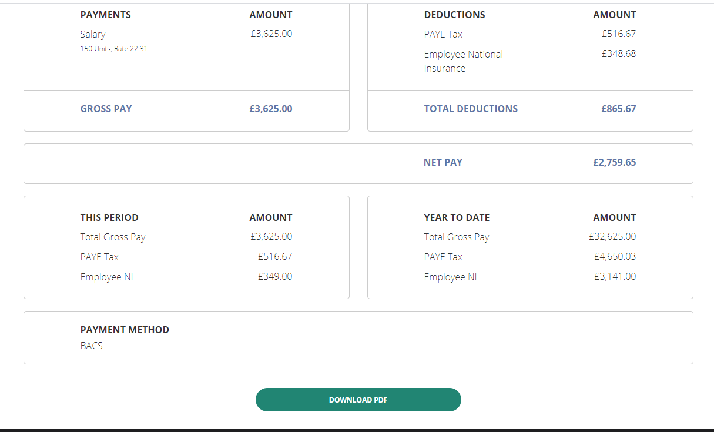
Task: Click year-to-date PAYE Tax £4,650.03
Action: [615, 256]
